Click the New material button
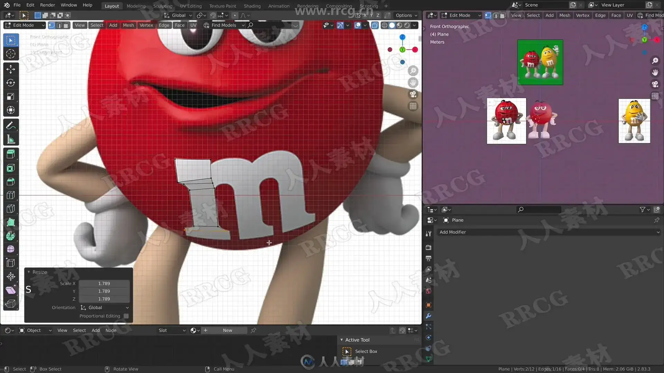The height and width of the screenshot is (373, 664). pos(227,330)
